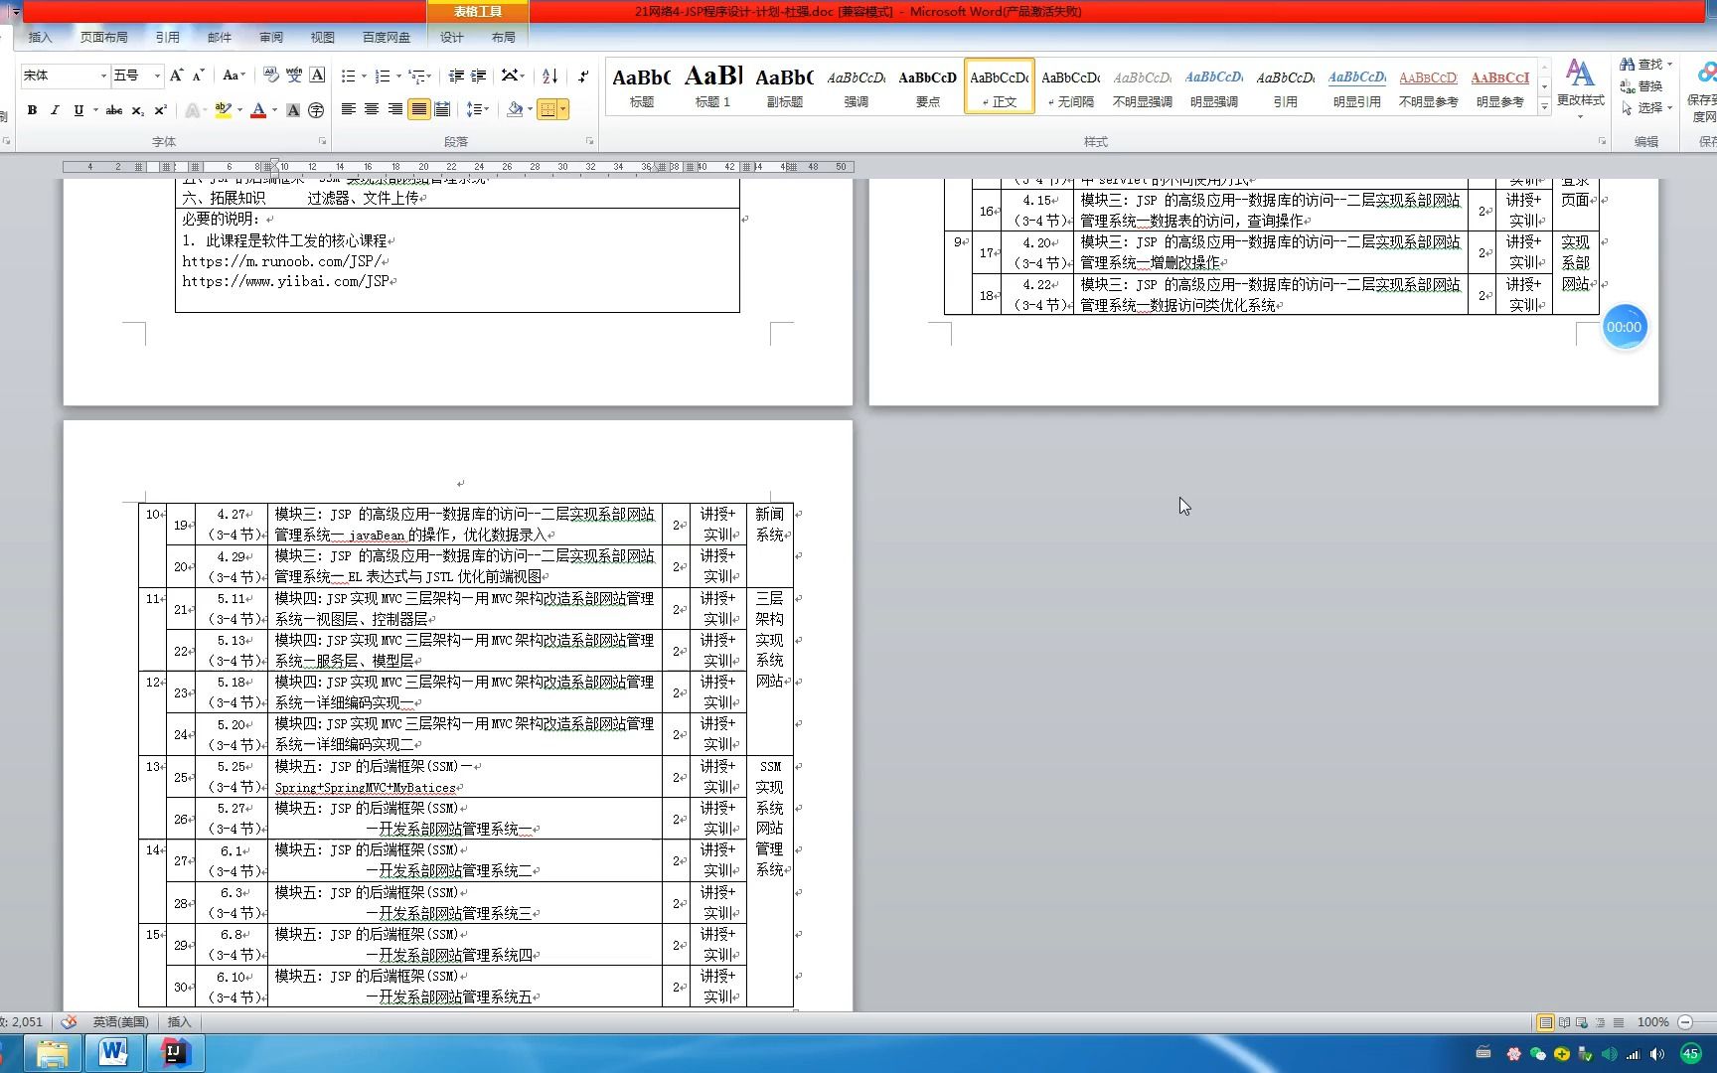
Task: Switch to Draft view icon
Action: pyautogui.click(x=1618, y=1022)
